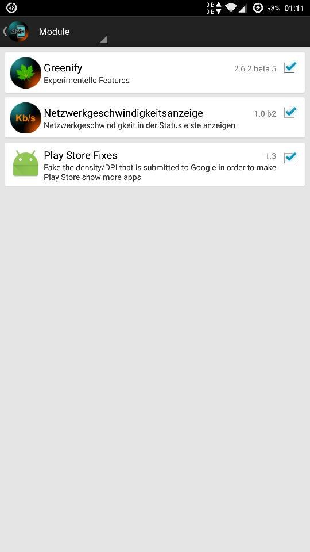Tap the back chevron beside app icon
Screen dimensions: 310x552
tap(5, 31)
